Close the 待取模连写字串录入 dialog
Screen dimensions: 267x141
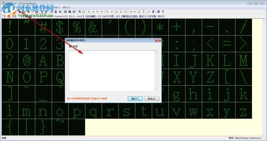point(158,40)
